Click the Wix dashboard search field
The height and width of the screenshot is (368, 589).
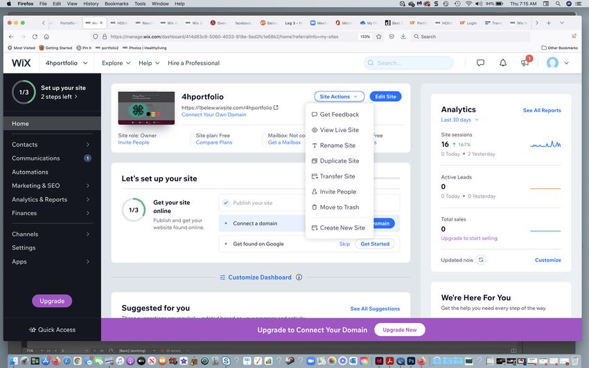[409, 63]
